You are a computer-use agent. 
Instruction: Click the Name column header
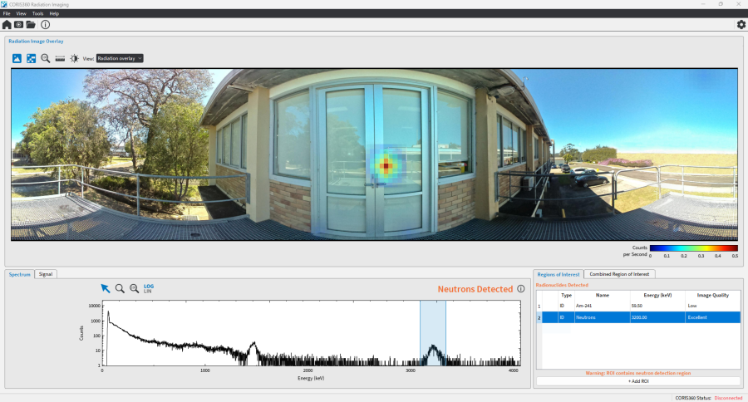(602, 295)
